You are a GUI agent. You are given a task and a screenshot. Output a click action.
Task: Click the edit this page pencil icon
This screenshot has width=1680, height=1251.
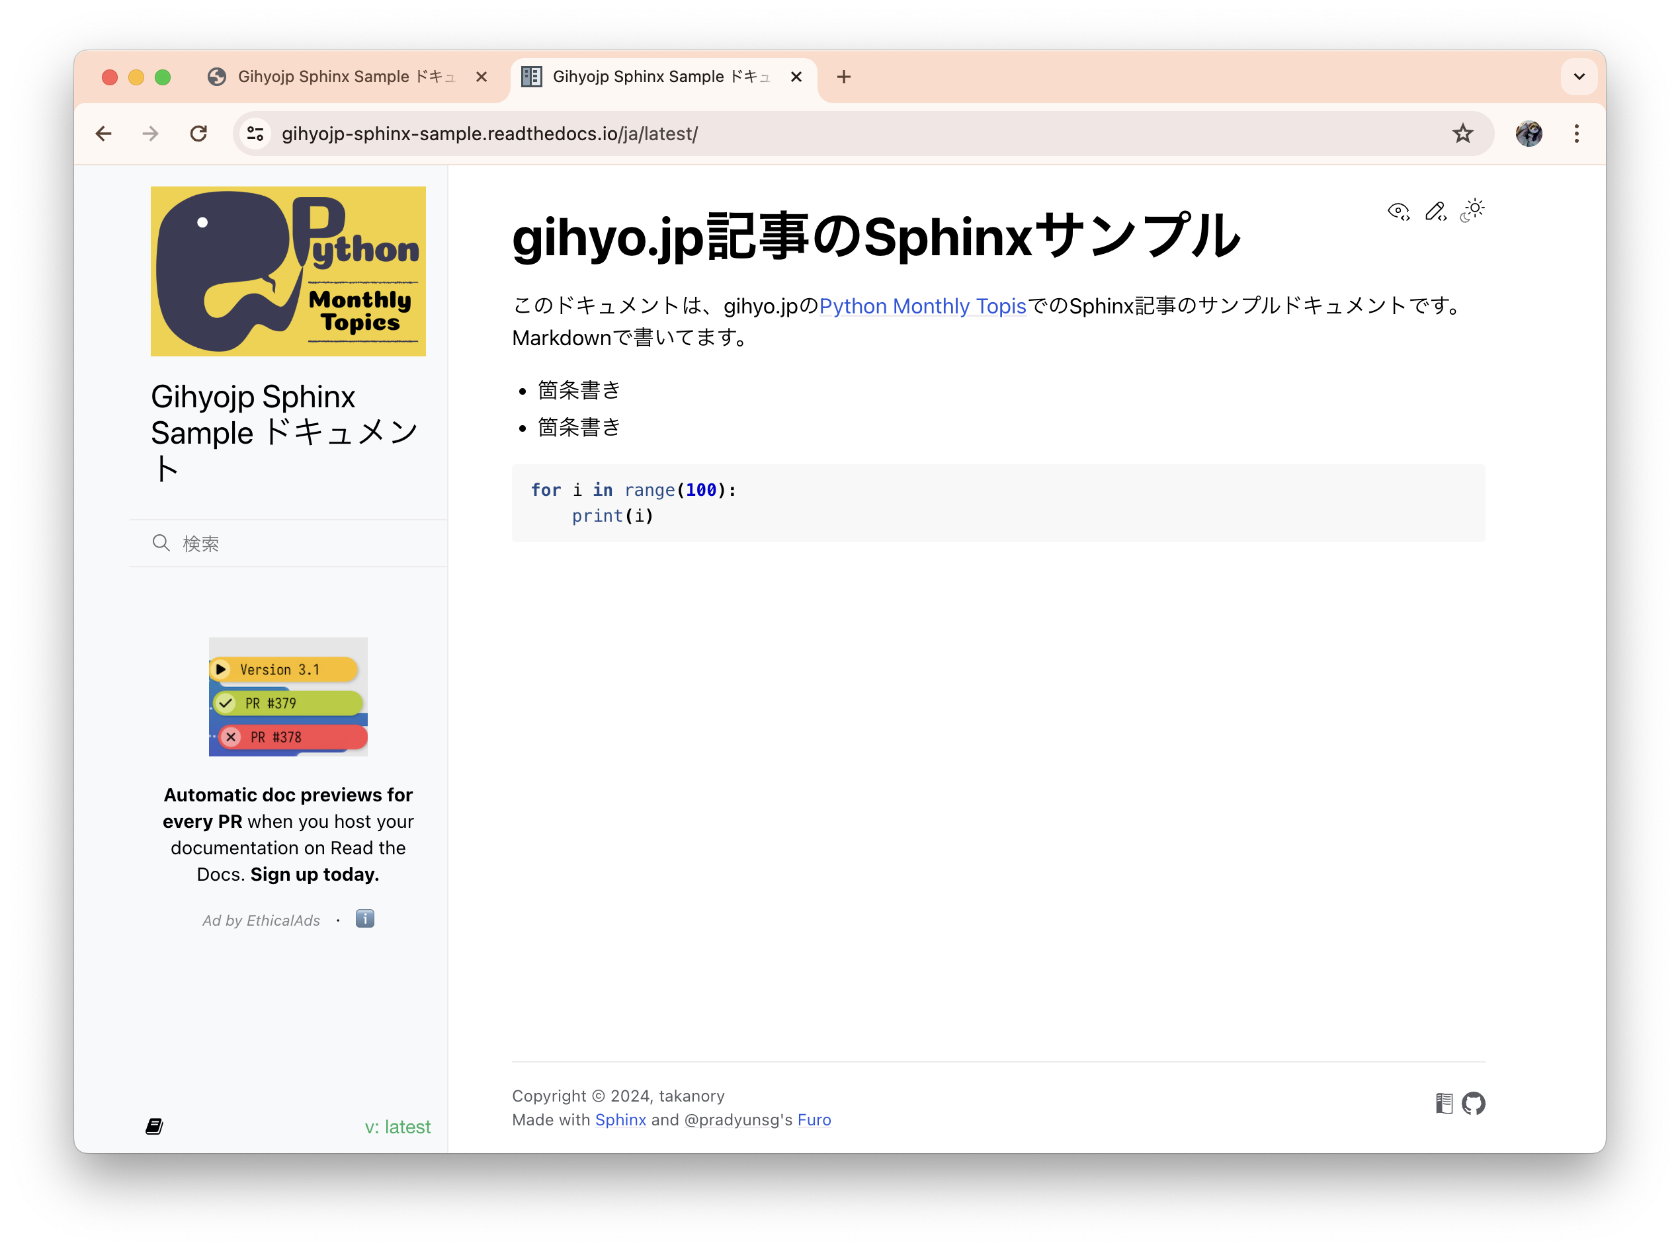[x=1435, y=212]
